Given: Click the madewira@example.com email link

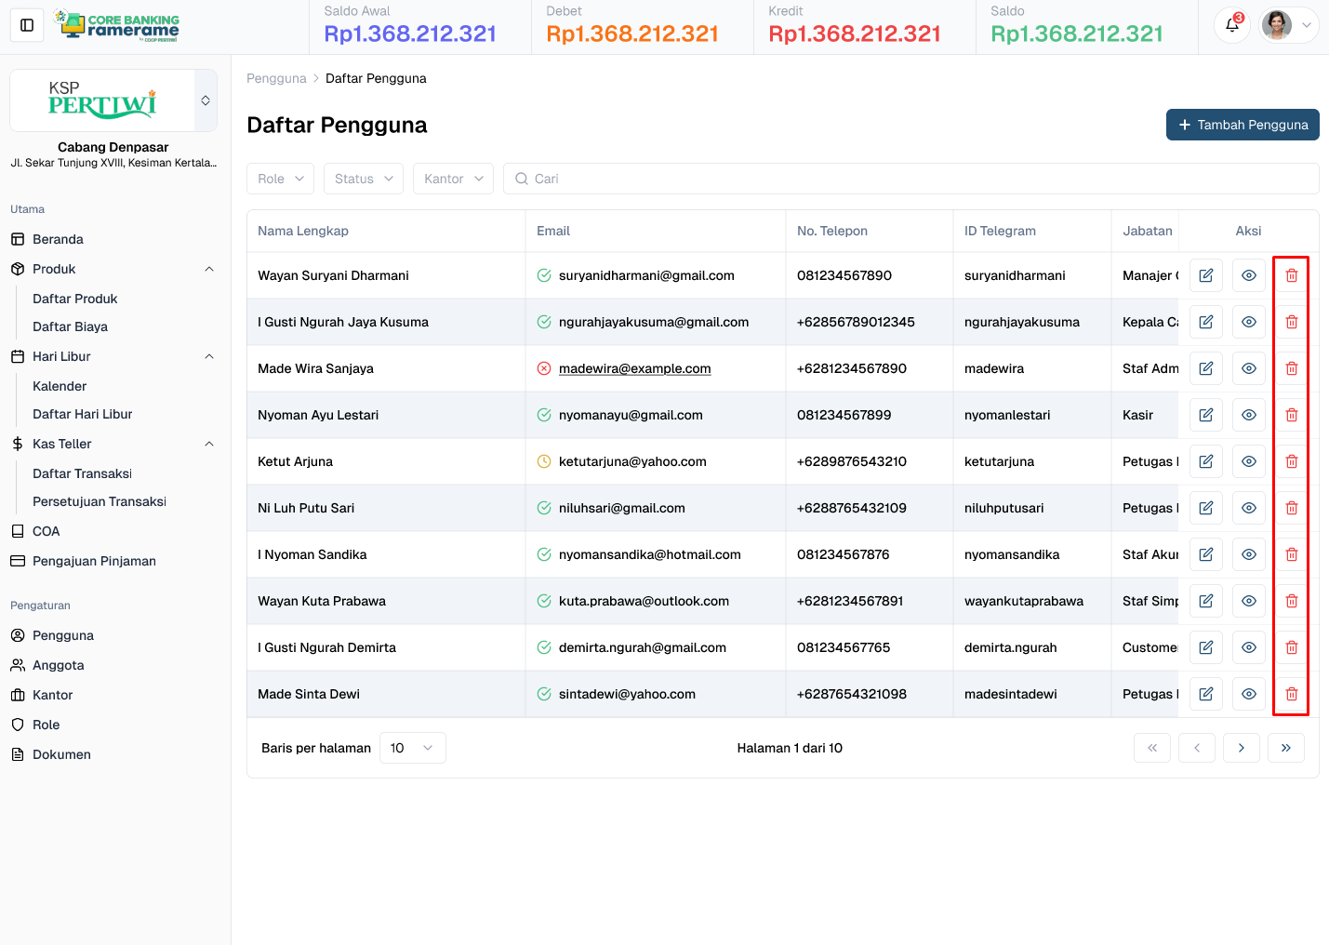Looking at the screenshot, I should tap(634, 368).
